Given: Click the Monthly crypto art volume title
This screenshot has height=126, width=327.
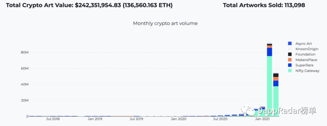Looking at the screenshot, I should (x=165, y=23).
